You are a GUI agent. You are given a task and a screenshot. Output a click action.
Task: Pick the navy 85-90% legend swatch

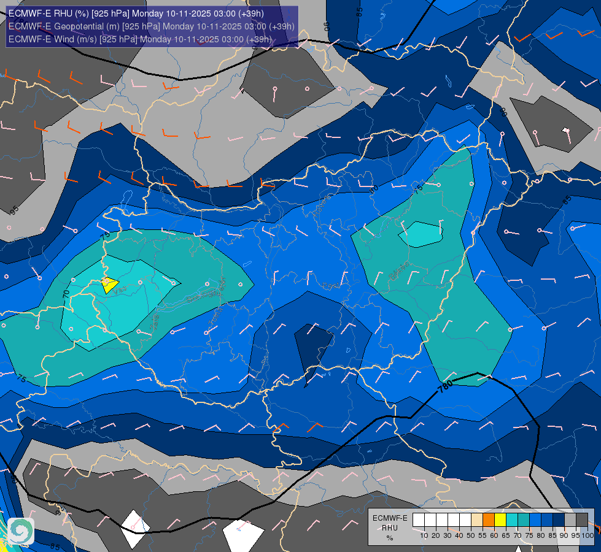[x=559, y=520]
